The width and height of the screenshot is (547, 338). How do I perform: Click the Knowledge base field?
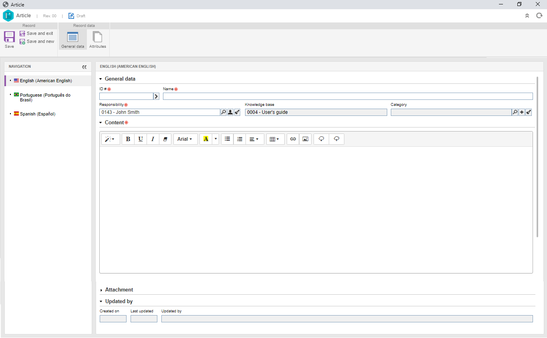pyautogui.click(x=316, y=112)
